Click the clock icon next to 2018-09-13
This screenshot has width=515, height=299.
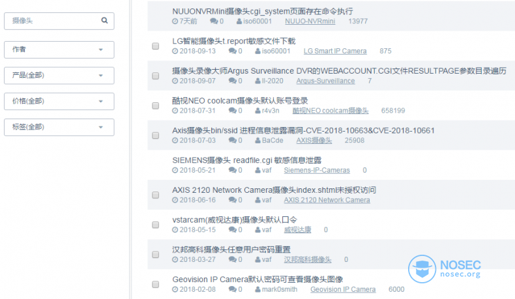(x=175, y=51)
